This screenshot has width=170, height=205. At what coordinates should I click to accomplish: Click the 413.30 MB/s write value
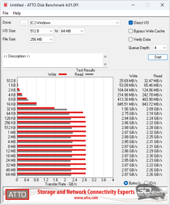coord(127,99)
